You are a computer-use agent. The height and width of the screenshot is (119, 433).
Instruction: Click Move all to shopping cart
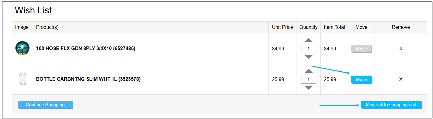(391, 105)
